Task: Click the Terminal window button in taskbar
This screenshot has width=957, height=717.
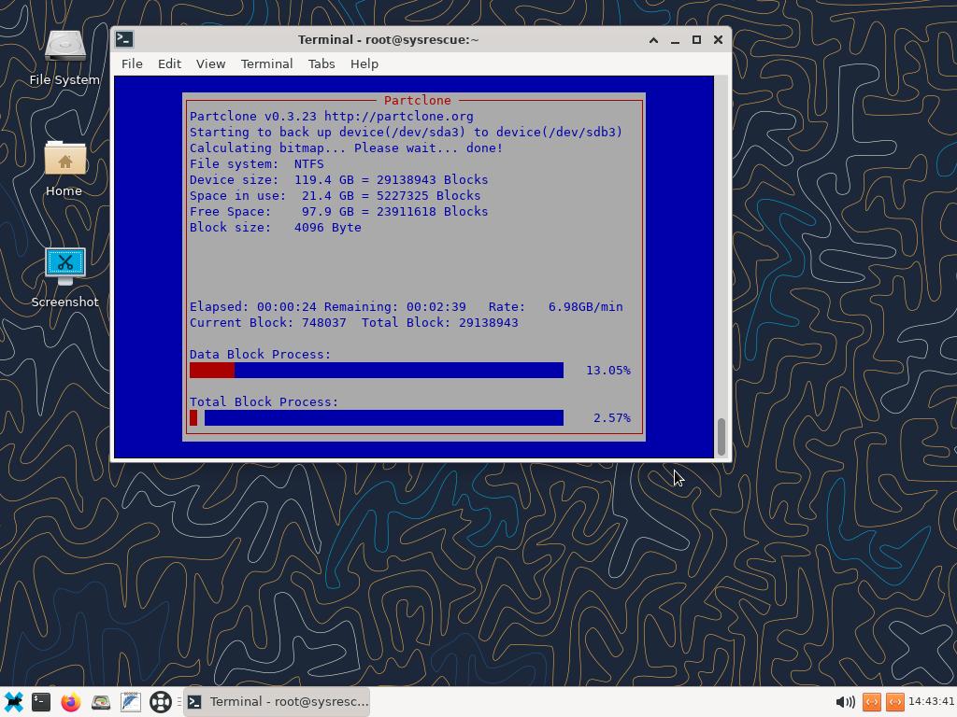Action: coord(278,701)
